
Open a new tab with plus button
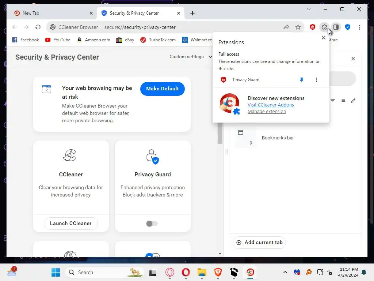192,13
